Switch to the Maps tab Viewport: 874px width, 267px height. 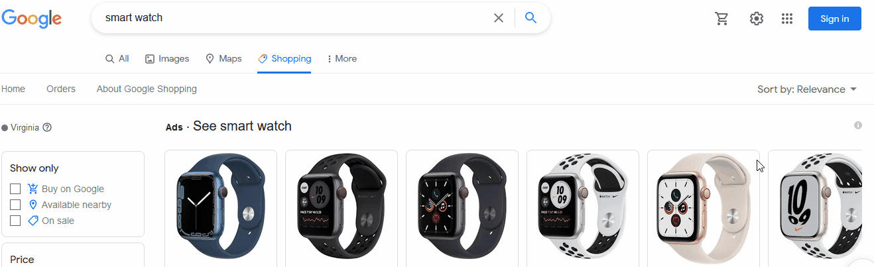223,58
